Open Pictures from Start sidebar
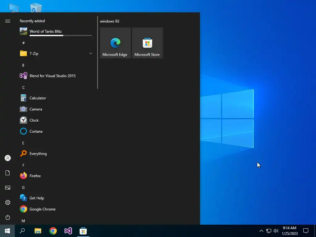316x237 pixels. coord(8,188)
